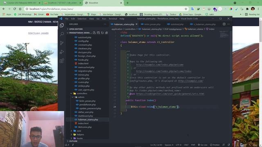
Task: Reload the Chrome page
Action: (x=15, y=9)
